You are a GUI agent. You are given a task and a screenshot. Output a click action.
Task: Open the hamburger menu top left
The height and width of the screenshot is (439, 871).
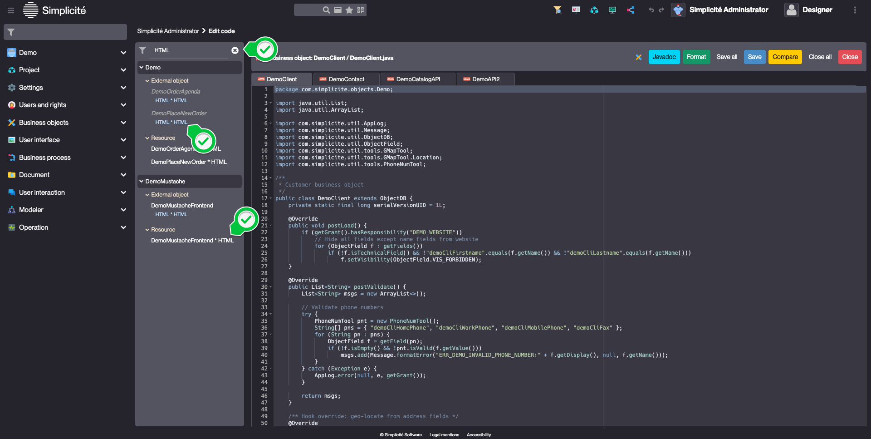coord(10,10)
